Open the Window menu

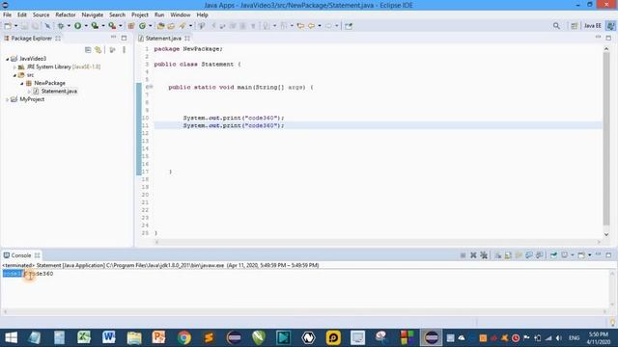coord(181,14)
